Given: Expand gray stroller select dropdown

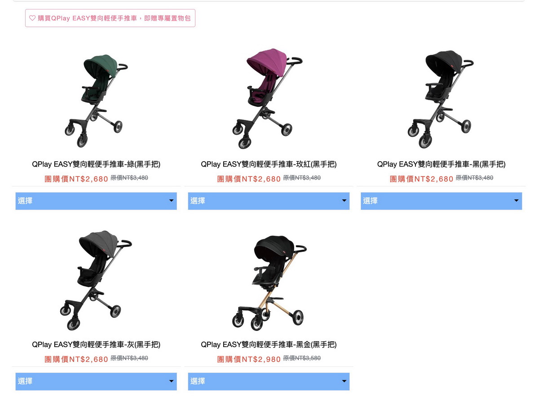Looking at the screenshot, I should [96, 381].
